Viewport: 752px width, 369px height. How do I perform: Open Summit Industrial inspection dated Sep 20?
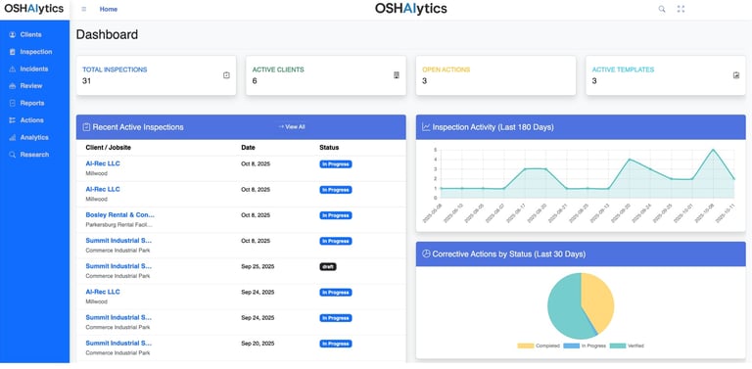point(118,344)
